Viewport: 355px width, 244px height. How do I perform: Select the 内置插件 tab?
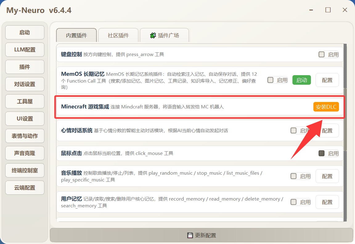pyautogui.click(x=76, y=35)
